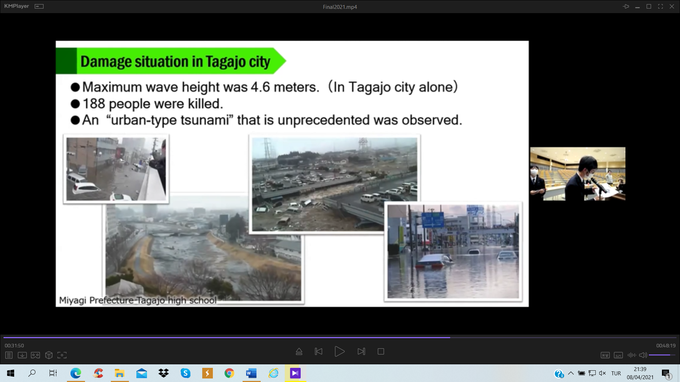Click the video seek progress bar
The image size is (680, 382).
click(x=340, y=337)
